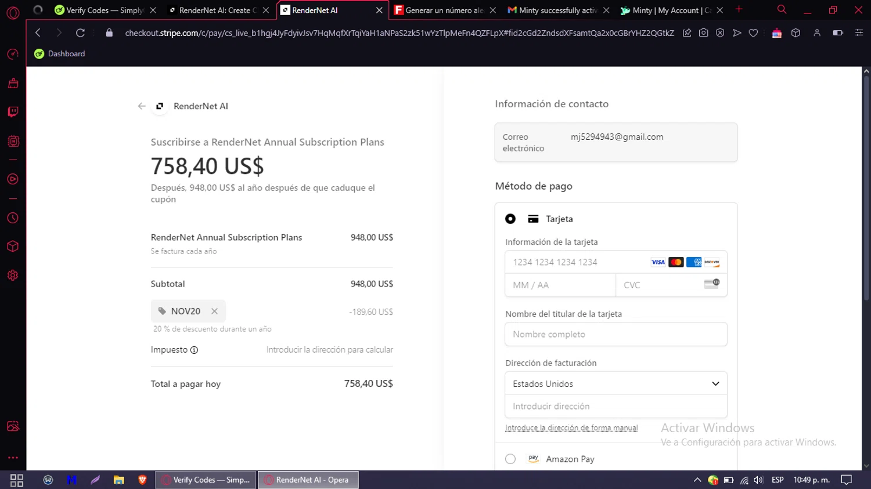
Task: Select Tarjeta payment radio button
Action: tap(510, 219)
